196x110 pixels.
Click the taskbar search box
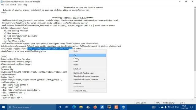click(x=32, y=107)
